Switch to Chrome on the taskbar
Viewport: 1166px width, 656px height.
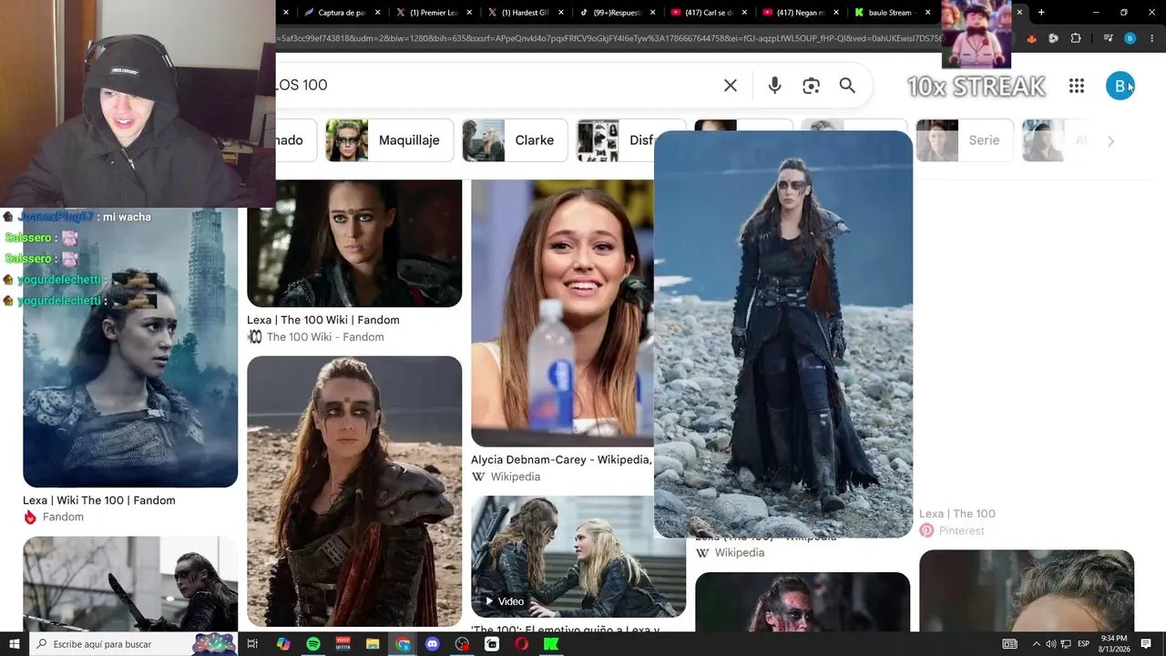(403, 644)
